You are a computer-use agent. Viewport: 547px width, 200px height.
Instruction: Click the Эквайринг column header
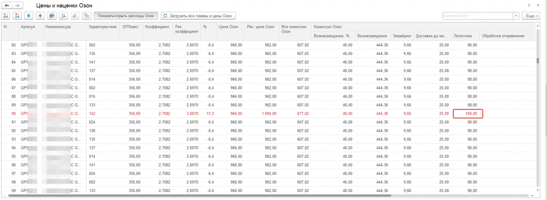(x=402, y=36)
